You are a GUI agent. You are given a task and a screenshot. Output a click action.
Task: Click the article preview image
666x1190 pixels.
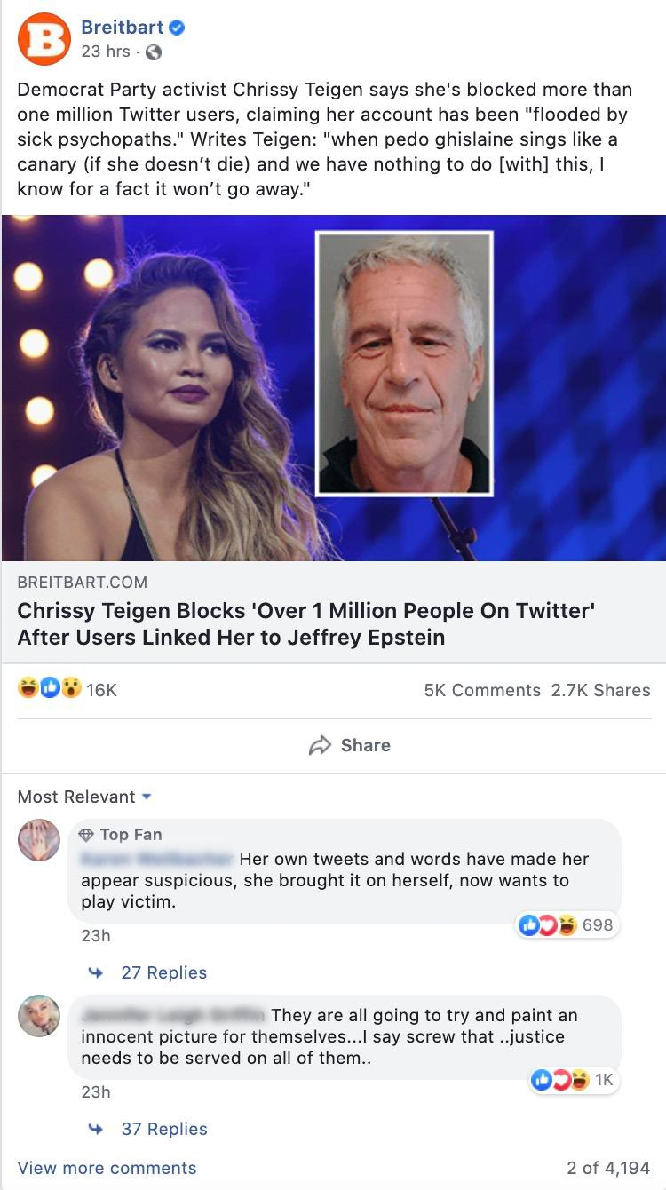pyautogui.click(x=333, y=388)
